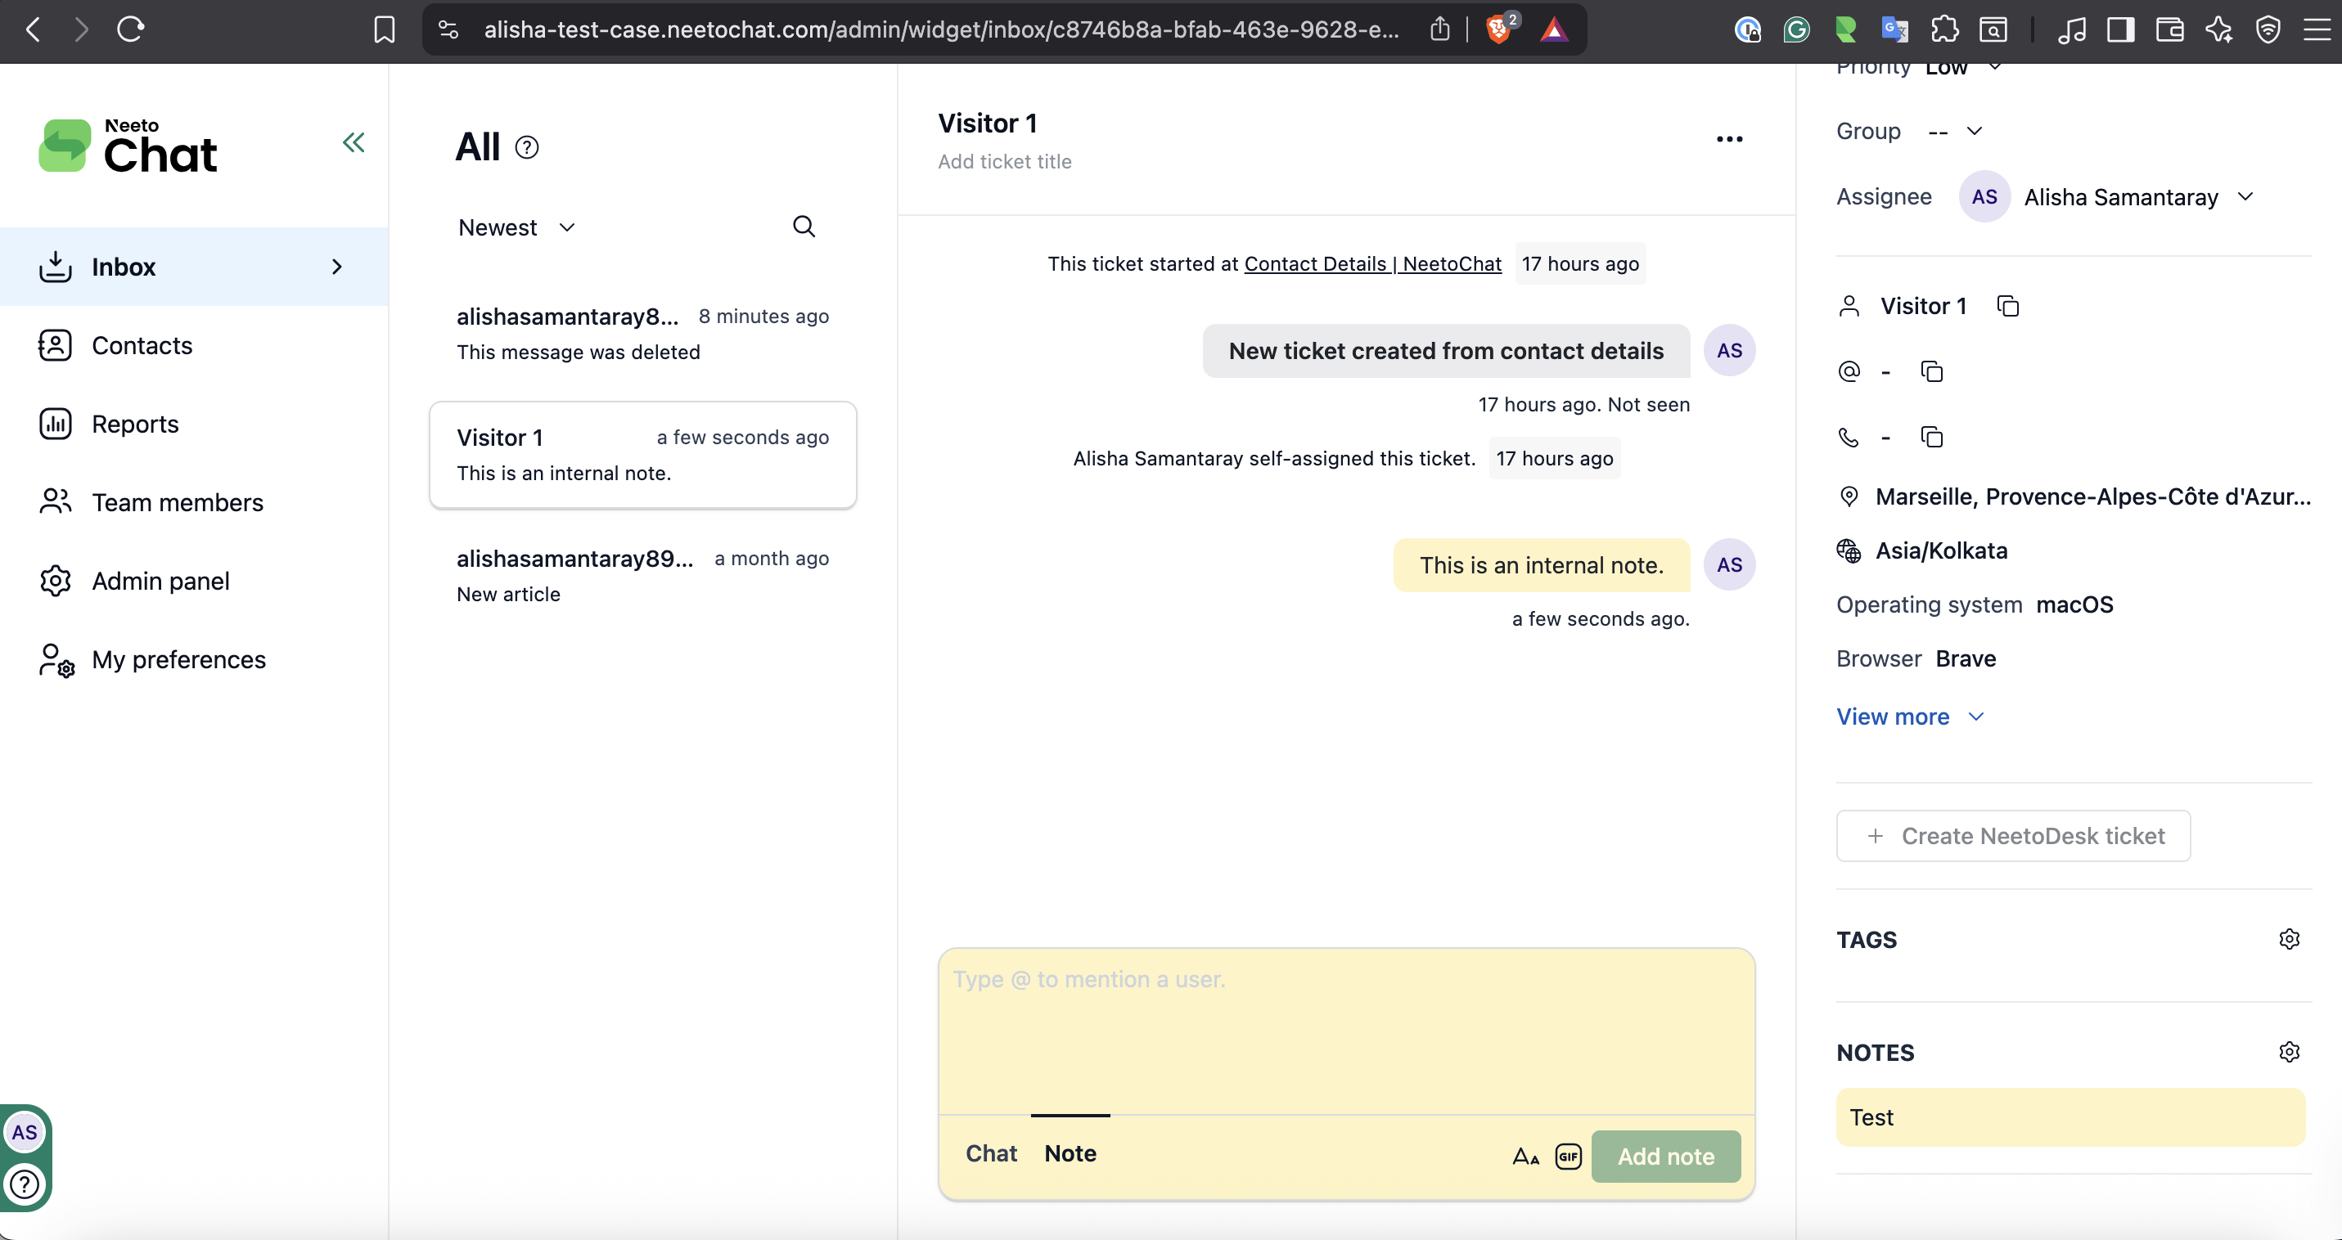Open the Newest sort dropdown

(515, 227)
